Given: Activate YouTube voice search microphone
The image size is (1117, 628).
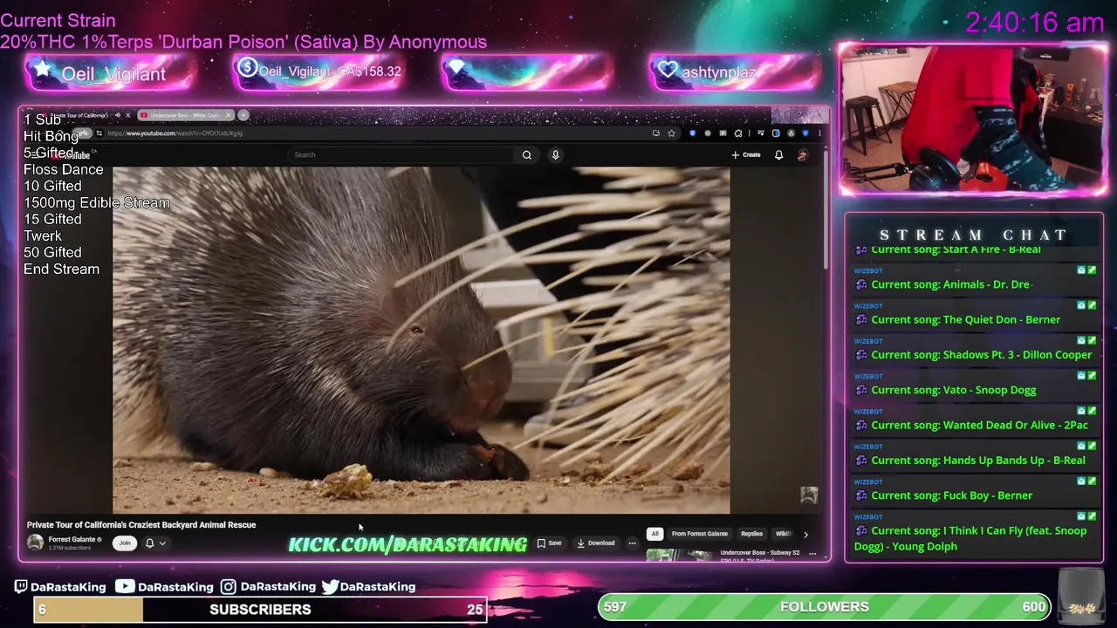Looking at the screenshot, I should (x=555, y=154).
